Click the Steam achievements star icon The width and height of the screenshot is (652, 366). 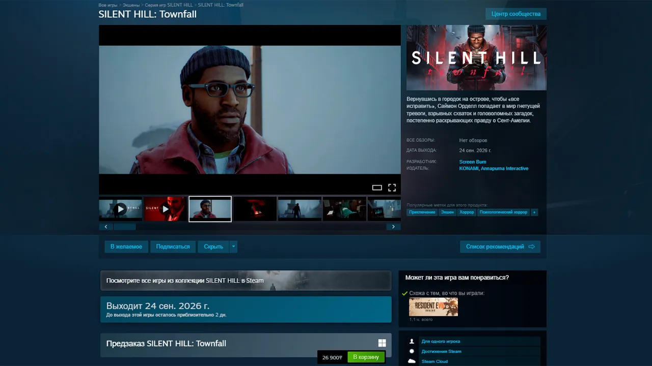tap(412, 351)
